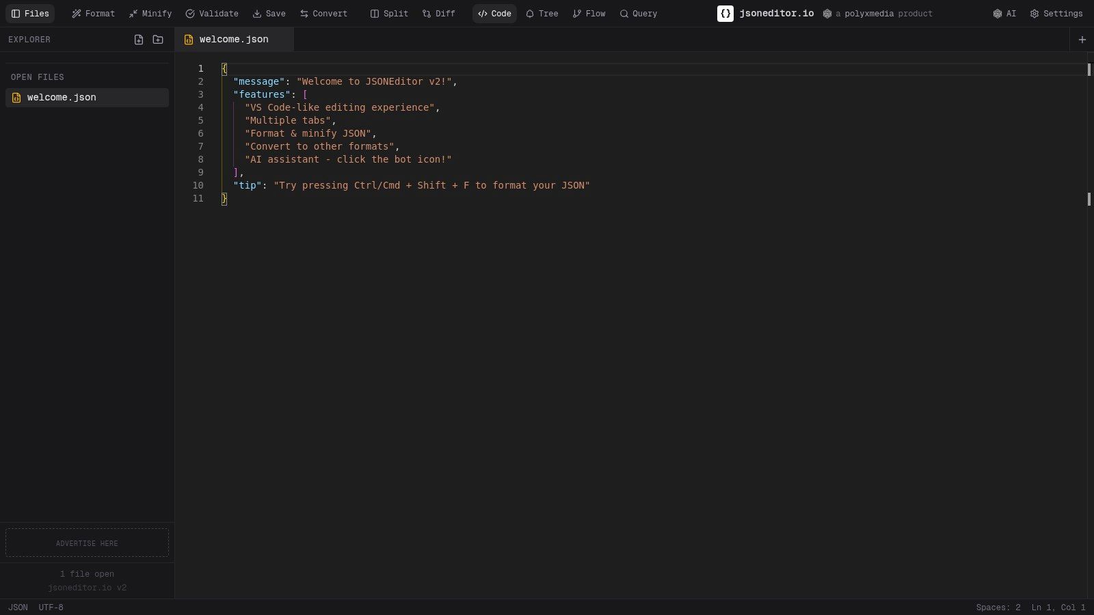Screen dimensions: 1094x615
Task: Toggle the Files sidebar
Action: click(x=29, y=14)
